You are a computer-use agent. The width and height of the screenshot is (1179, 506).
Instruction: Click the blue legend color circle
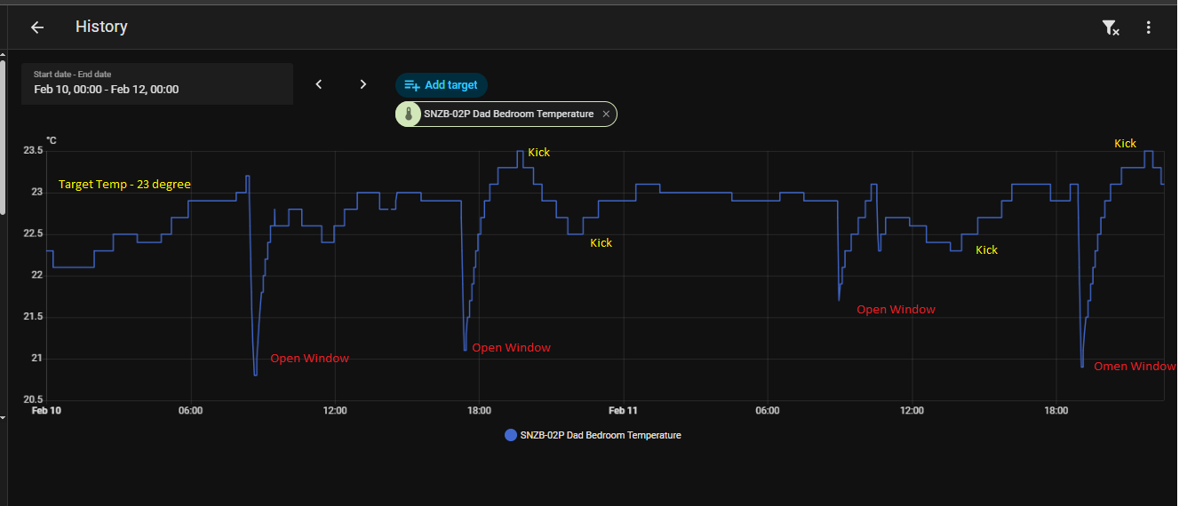tap(511, 435)
